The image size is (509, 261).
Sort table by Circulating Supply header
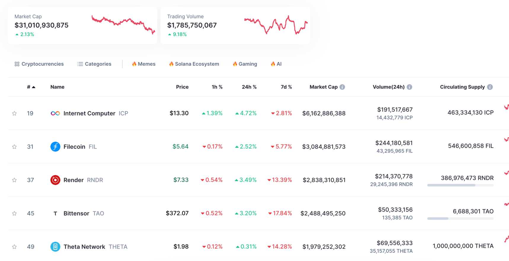tap(462, 87)
